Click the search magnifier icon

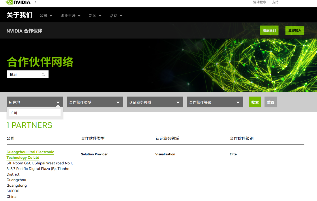point(44,75)
